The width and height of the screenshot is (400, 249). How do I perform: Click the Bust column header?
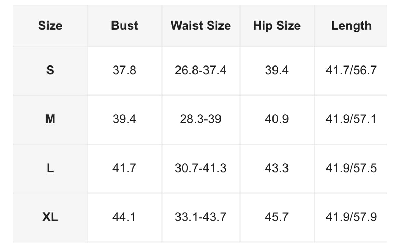tap(124, 26)
